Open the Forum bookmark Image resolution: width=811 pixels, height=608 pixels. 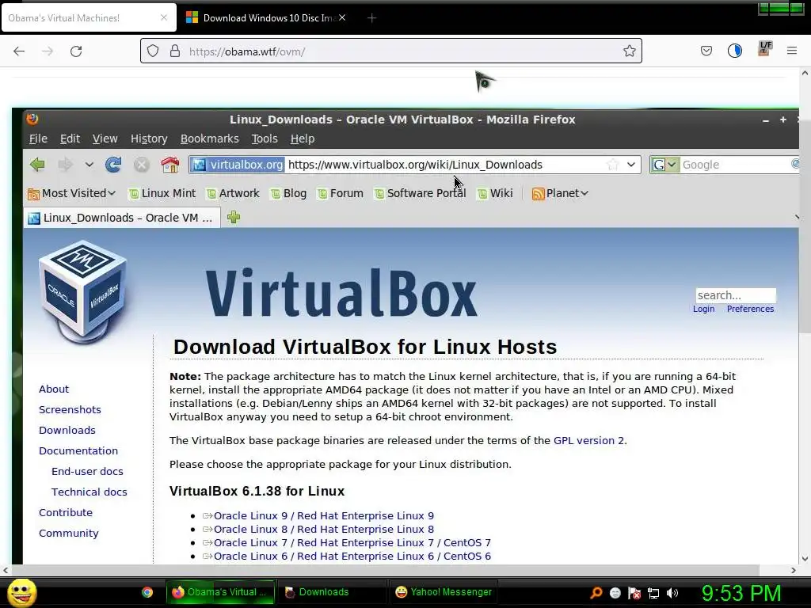pos(341,193)
